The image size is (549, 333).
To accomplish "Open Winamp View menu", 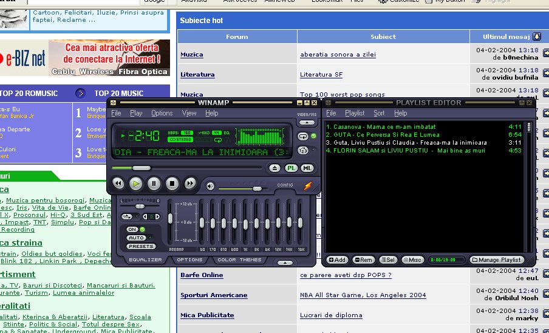I will (x=189, y=113).
